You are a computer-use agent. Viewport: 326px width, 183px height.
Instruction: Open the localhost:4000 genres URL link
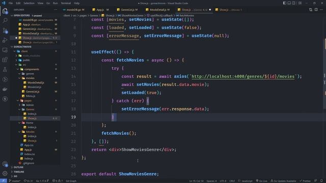243,76
